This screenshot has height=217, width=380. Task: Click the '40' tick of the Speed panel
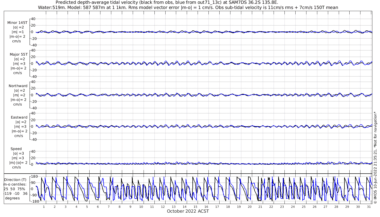[33, 151]
